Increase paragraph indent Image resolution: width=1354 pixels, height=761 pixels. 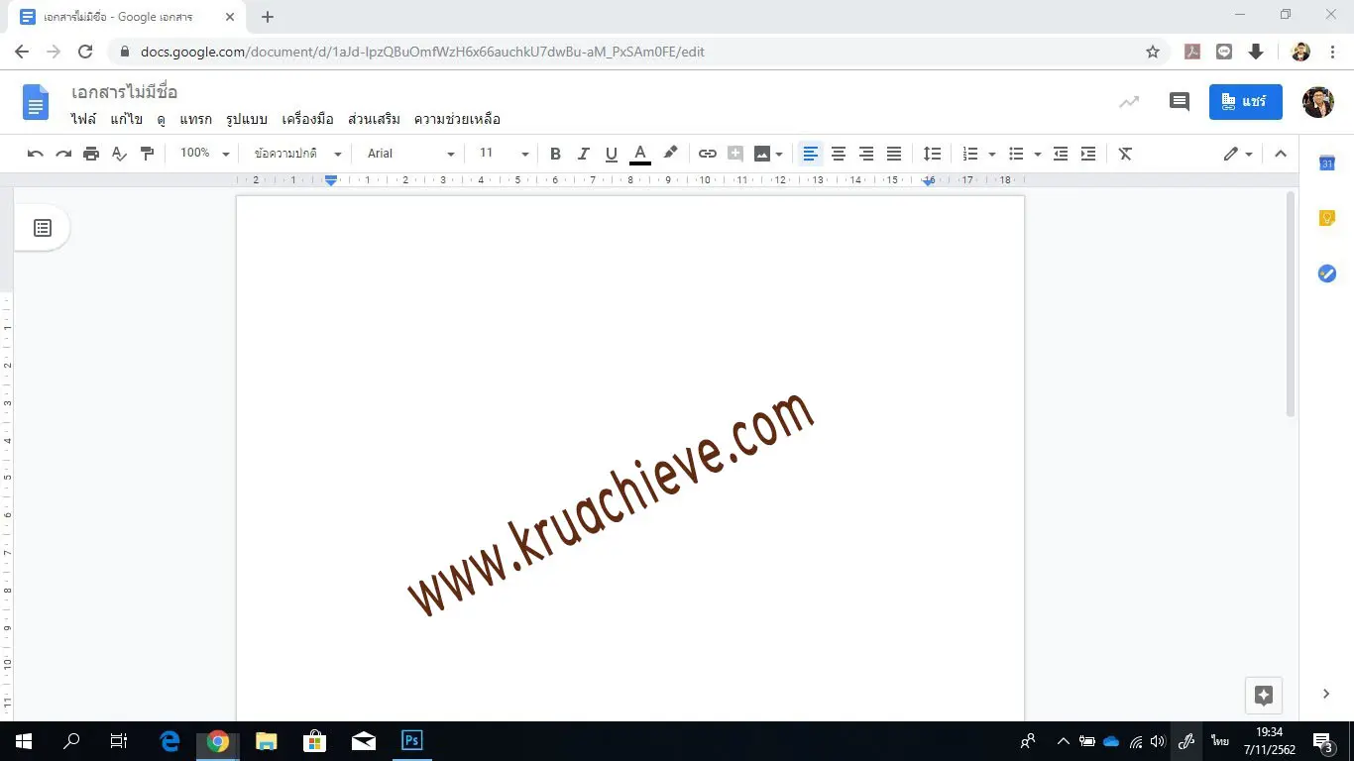1088,154
